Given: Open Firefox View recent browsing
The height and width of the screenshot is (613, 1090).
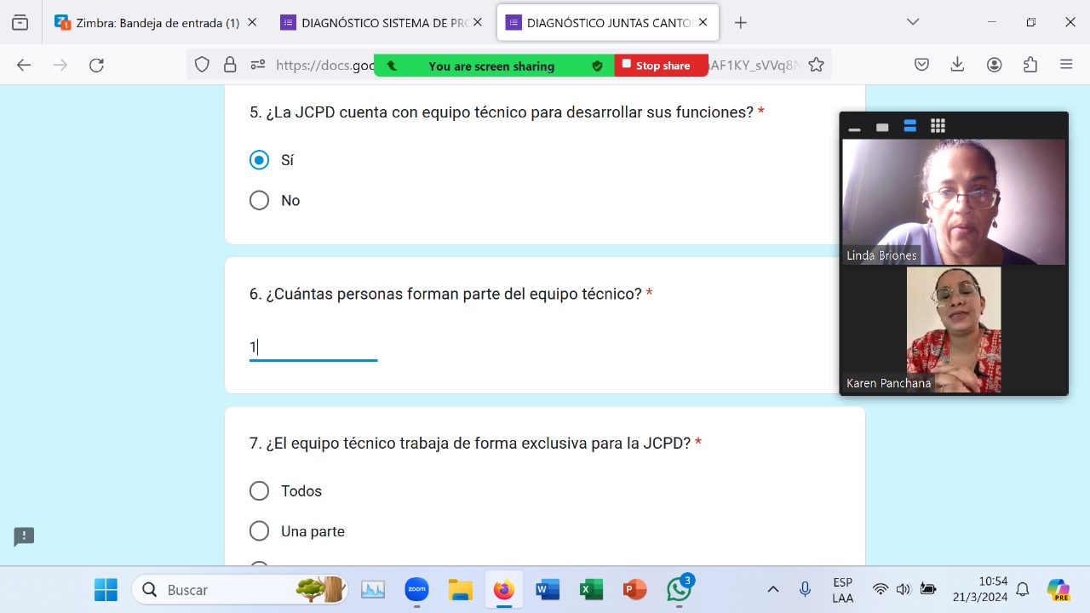Looking at the screenshot, I should (20, 23).
